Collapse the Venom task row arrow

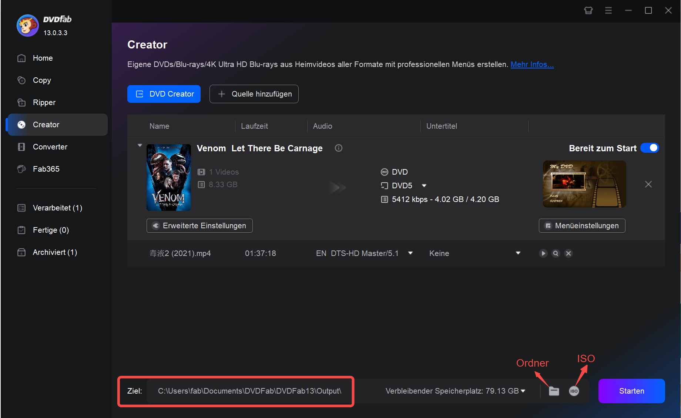[140, 145]
